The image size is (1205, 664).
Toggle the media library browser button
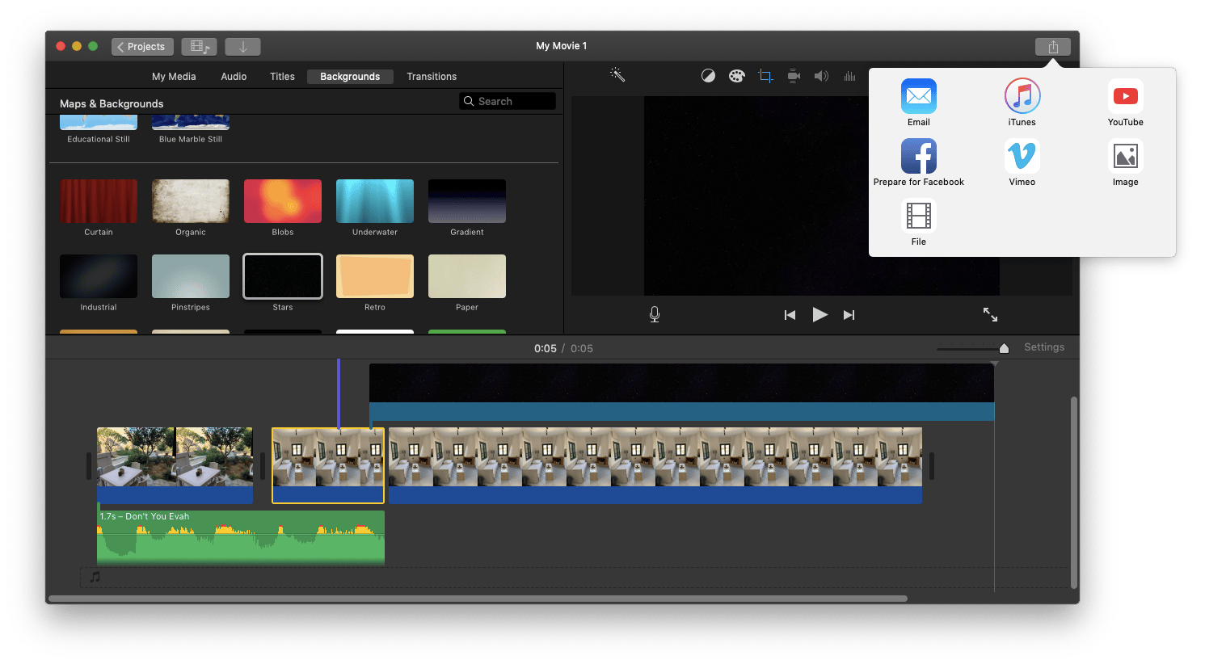[199, 47]
